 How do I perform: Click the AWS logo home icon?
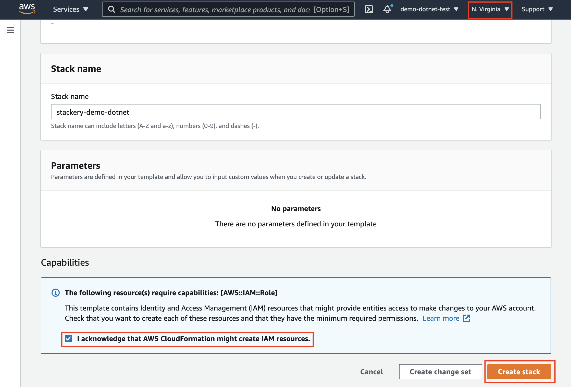point(27,9)
